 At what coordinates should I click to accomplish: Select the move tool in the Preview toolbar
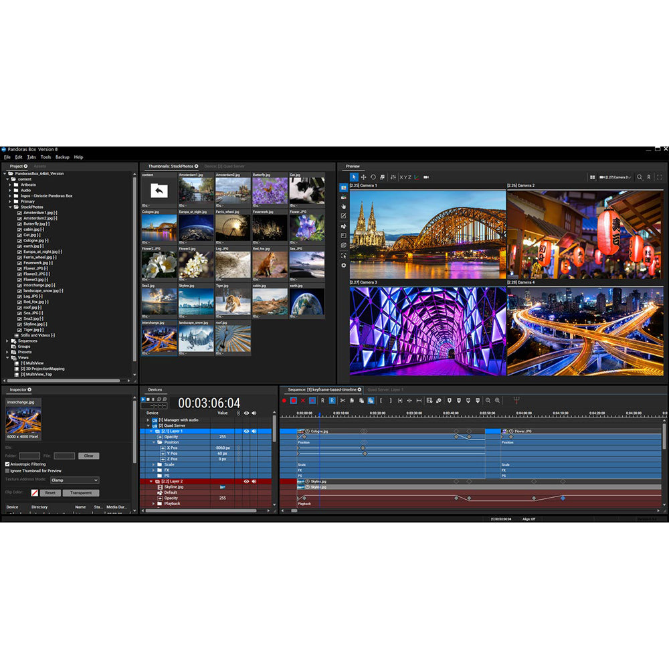363,177
